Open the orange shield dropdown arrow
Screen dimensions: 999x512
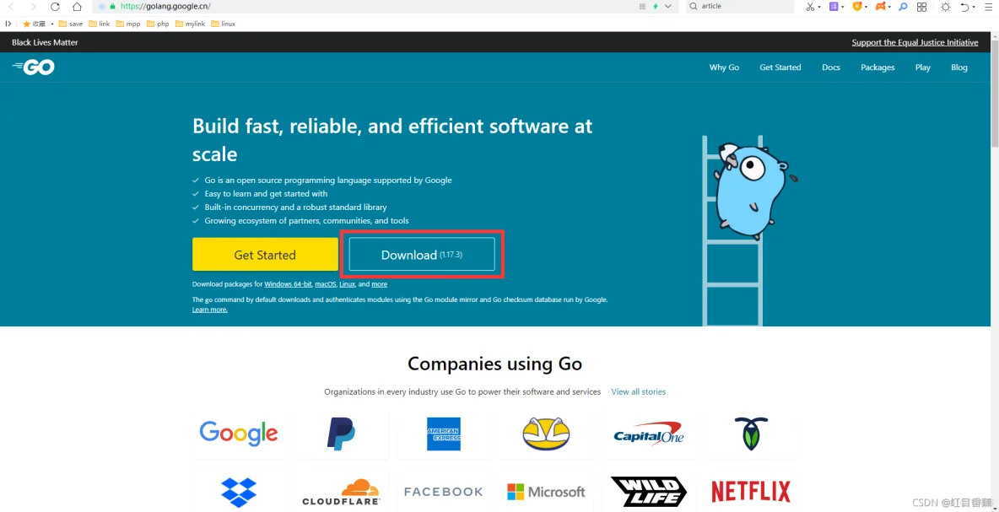866,7
